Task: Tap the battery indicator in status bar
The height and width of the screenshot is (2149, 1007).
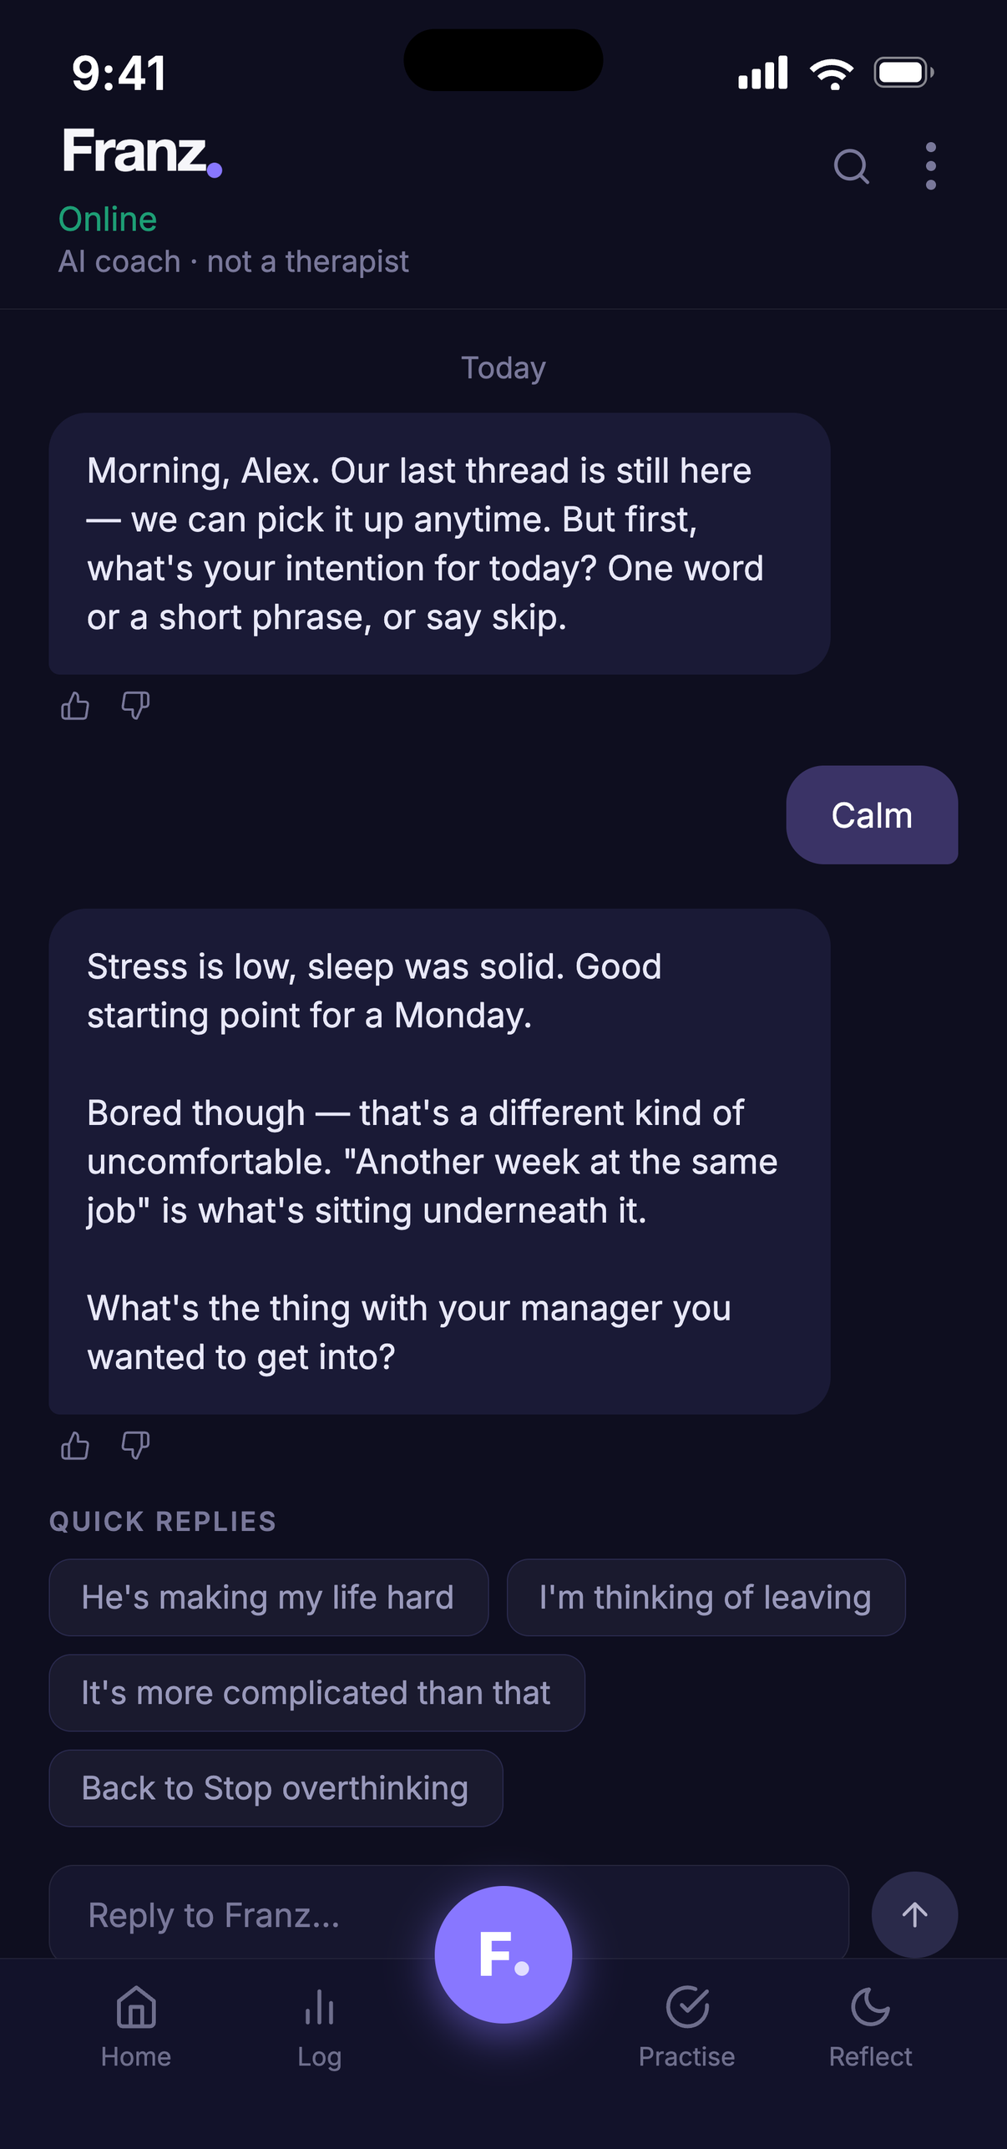Action: pyautogui.click(x=903, y=73)
